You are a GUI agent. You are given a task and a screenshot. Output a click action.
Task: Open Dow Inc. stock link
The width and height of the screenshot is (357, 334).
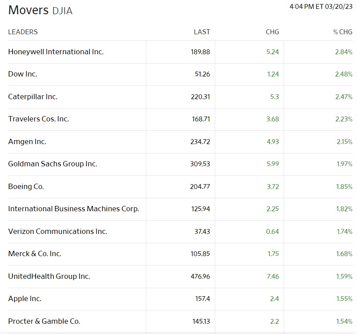[x=23, y=74]
